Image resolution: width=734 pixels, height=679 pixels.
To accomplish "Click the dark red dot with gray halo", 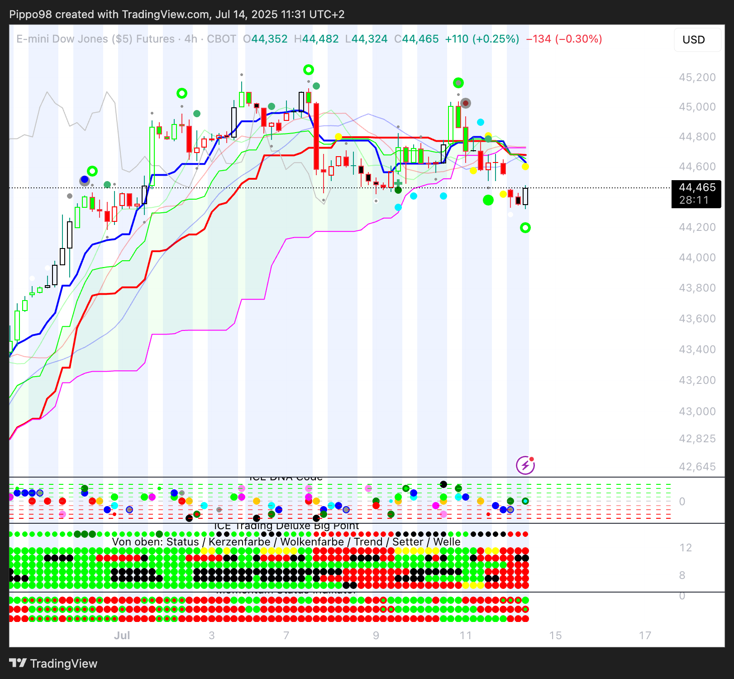I will click(x=465, y=103).
